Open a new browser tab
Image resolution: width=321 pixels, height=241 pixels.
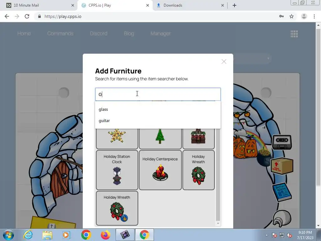coord(234,5)
